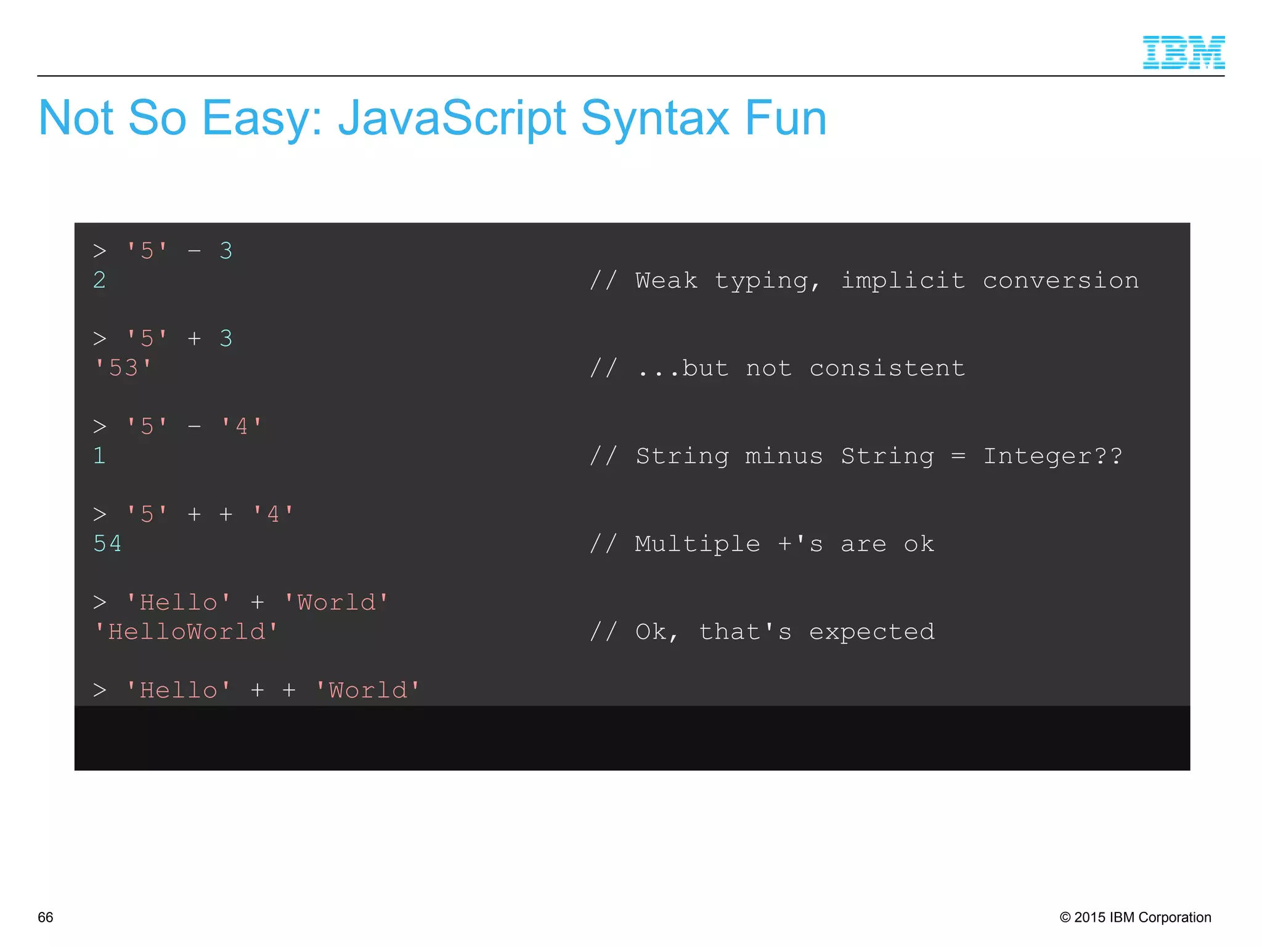Click the '© 2015 IBM Corporation' footer
Screen dimensions: 1262x947
(x=1135, y=917)
